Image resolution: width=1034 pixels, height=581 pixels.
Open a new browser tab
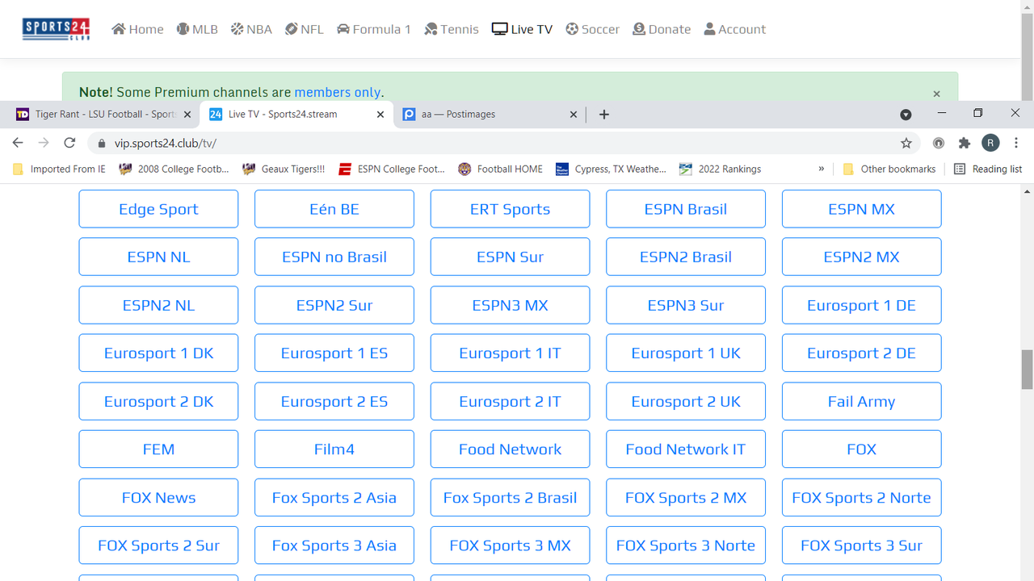tap(603, 115)
